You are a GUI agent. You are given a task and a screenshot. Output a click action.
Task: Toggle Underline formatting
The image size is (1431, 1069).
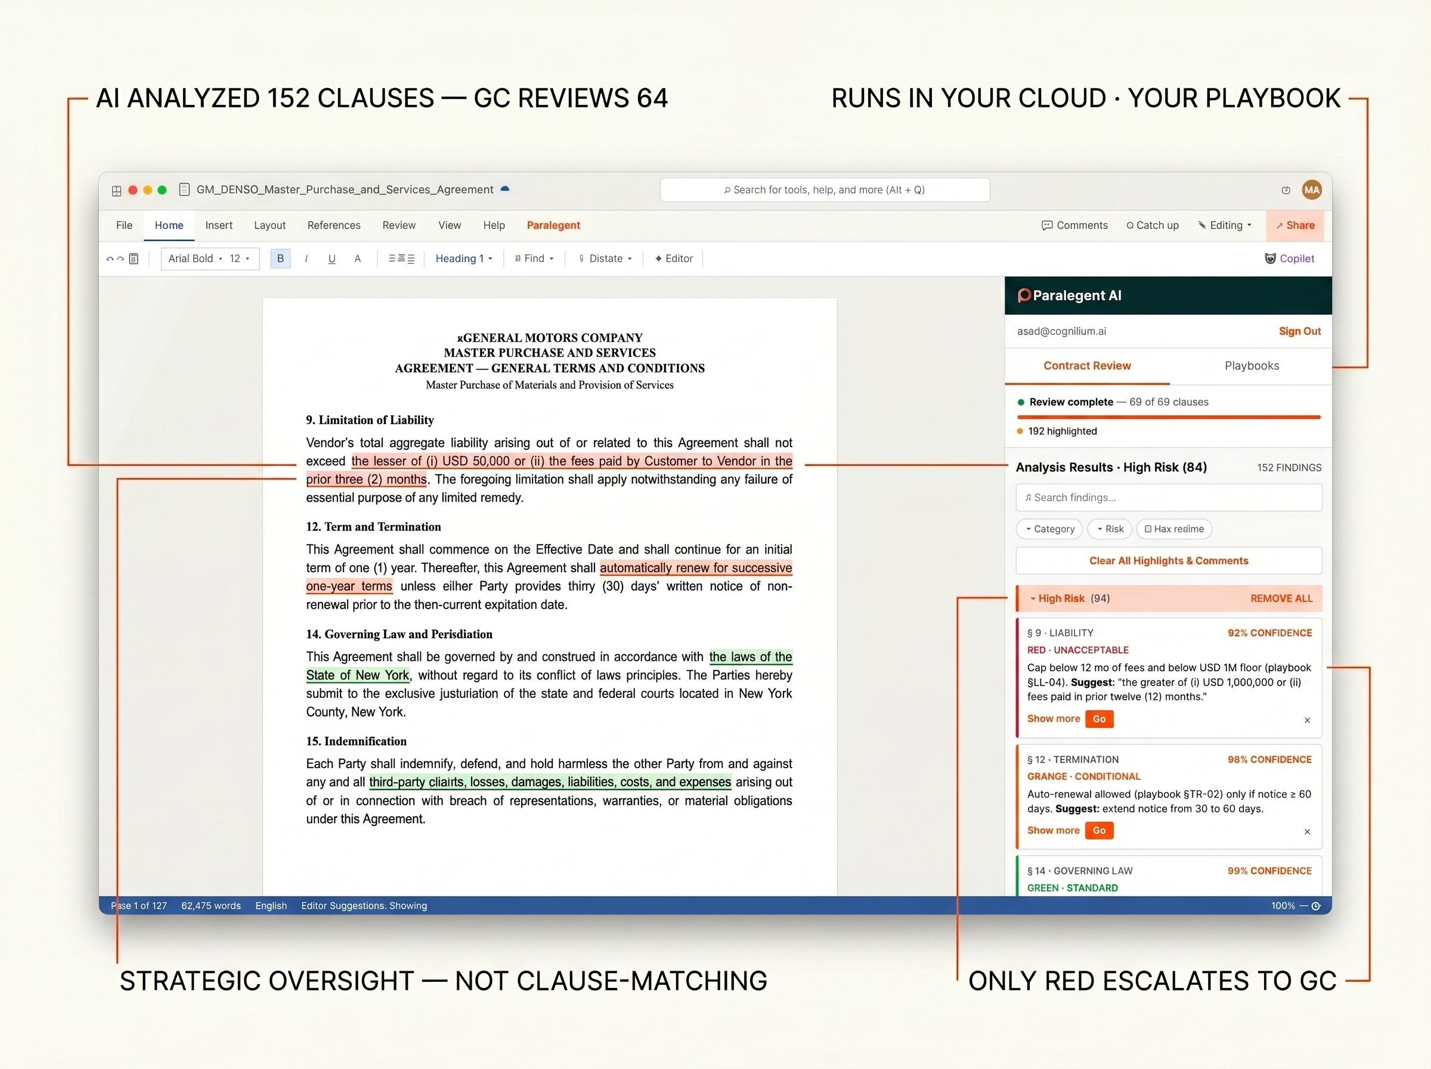pyautogui.click(x=332, y=259)
